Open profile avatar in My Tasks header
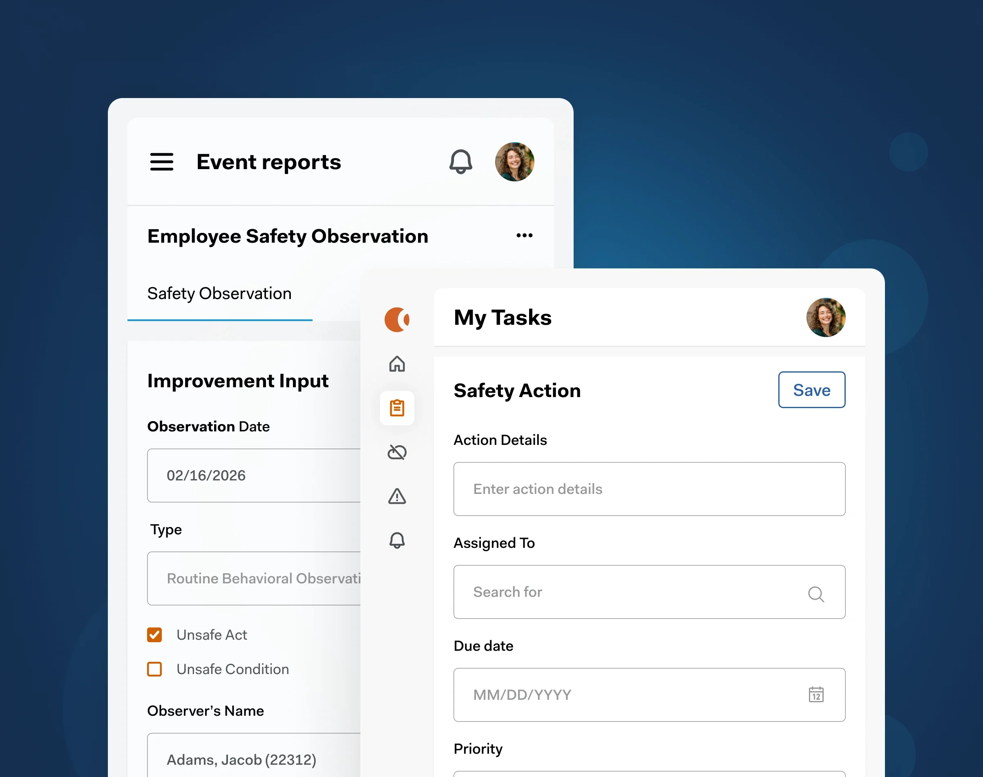This screenshot has height=777, width=983. point(826,317)
